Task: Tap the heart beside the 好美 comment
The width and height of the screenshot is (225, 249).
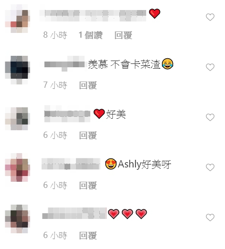Action: 210,117
